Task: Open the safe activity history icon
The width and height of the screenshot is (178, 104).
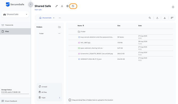Action: click(73, 6)
